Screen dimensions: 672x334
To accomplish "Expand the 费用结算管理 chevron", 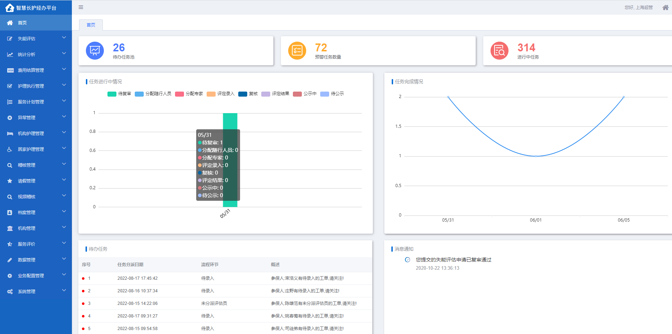I will pyautogui.click(x=64, y=69).
